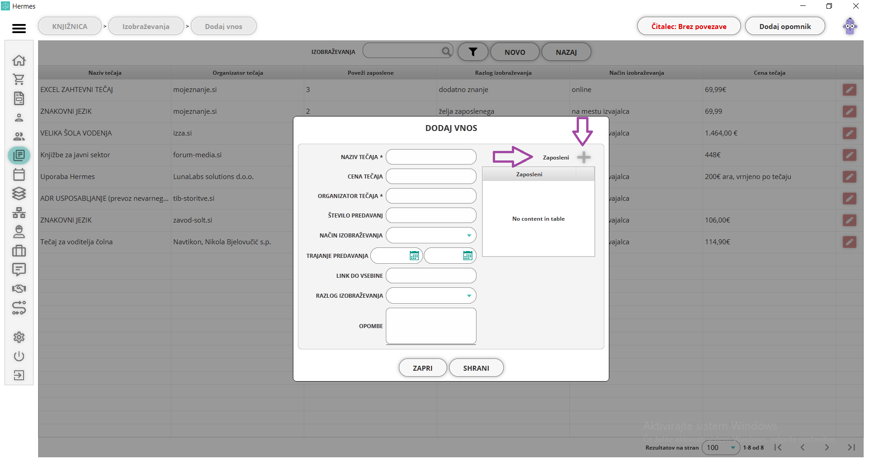
Task: Go to last page arrow
Action: tap(851, 448)
